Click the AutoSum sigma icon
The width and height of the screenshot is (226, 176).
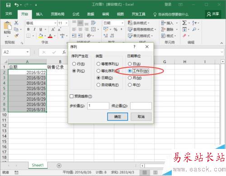(184, 23)
